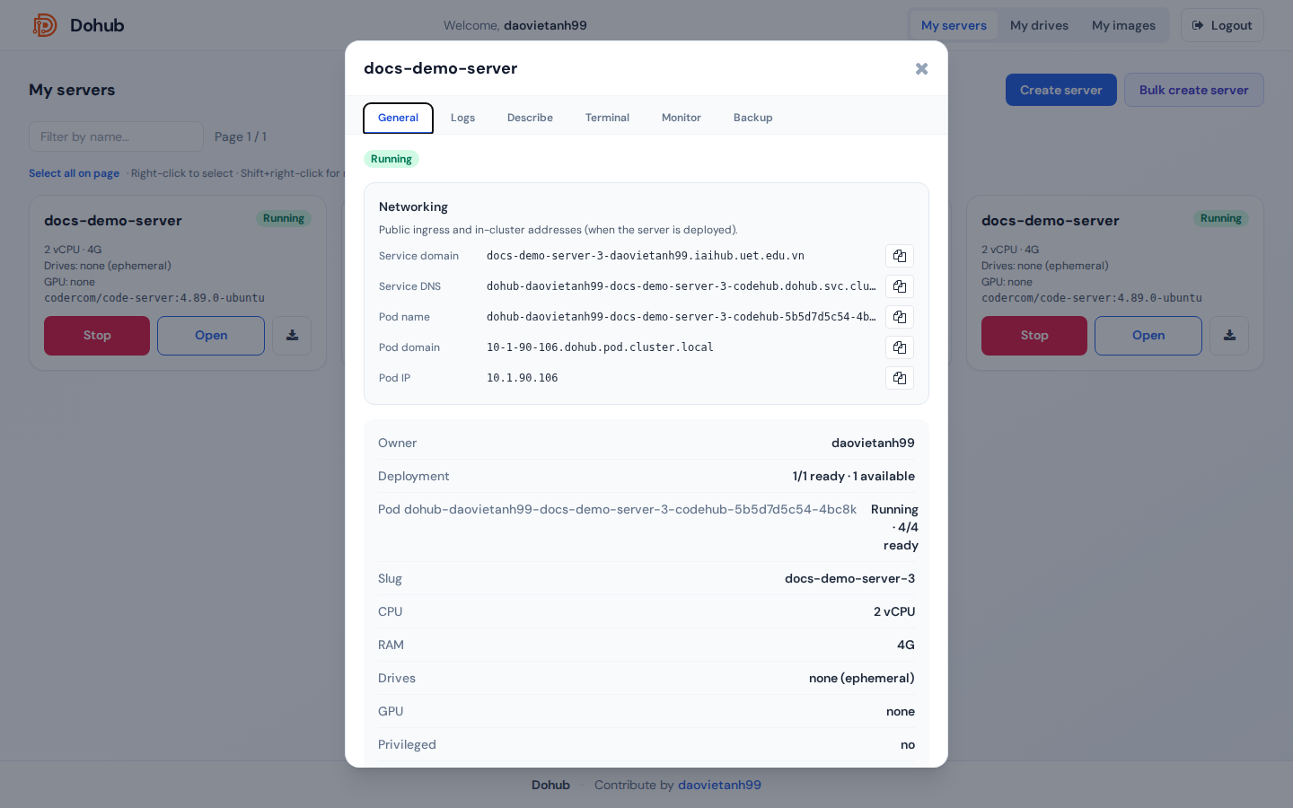Copy the Pod name value
Image resolution: width=1293 pixels, height=808 pixels.
point(900,317)
